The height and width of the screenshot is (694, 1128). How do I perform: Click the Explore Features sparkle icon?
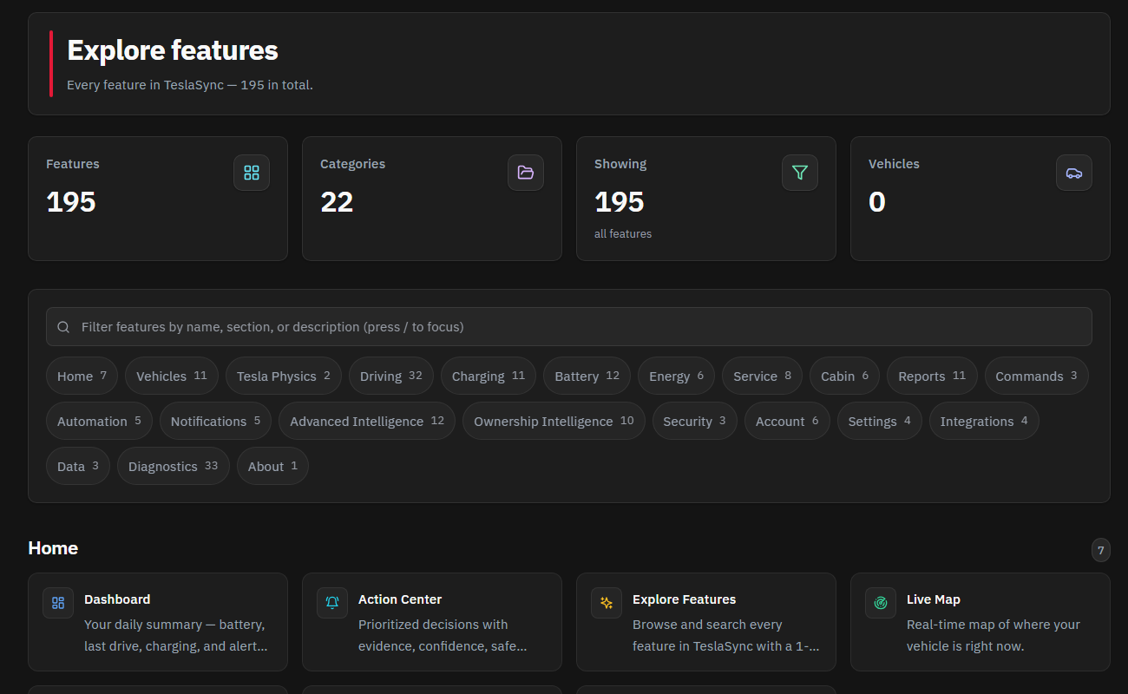click(x=607, y=603)
